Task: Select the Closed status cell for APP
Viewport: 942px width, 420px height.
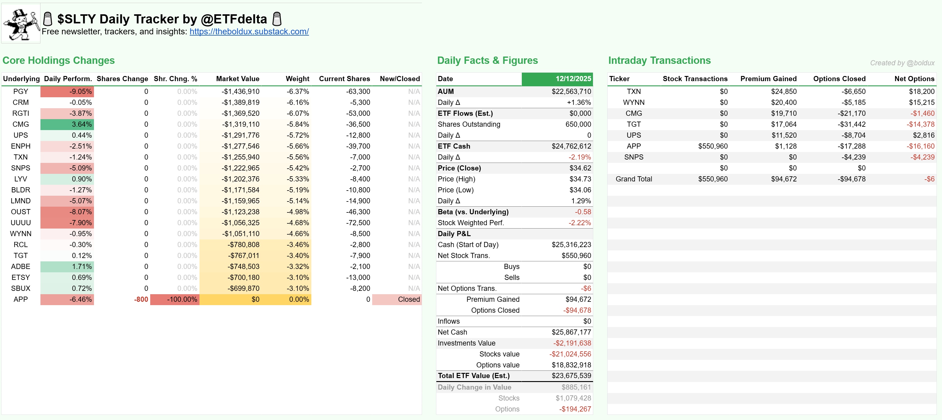Action: coord(397,299)
